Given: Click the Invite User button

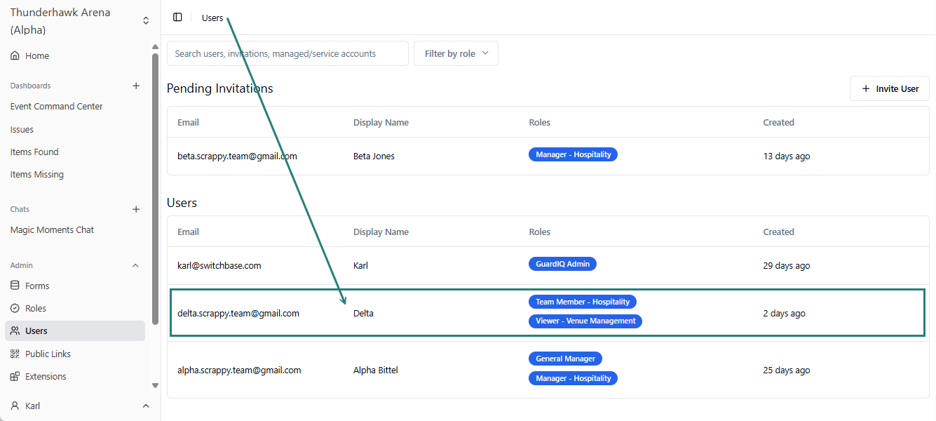Looking at the screenshot, I should coord(889,89).
